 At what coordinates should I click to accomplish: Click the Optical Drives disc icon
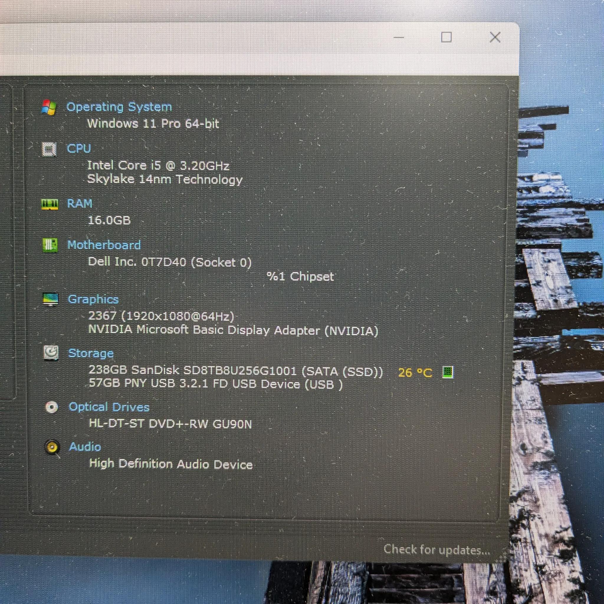tap(52, 407)
